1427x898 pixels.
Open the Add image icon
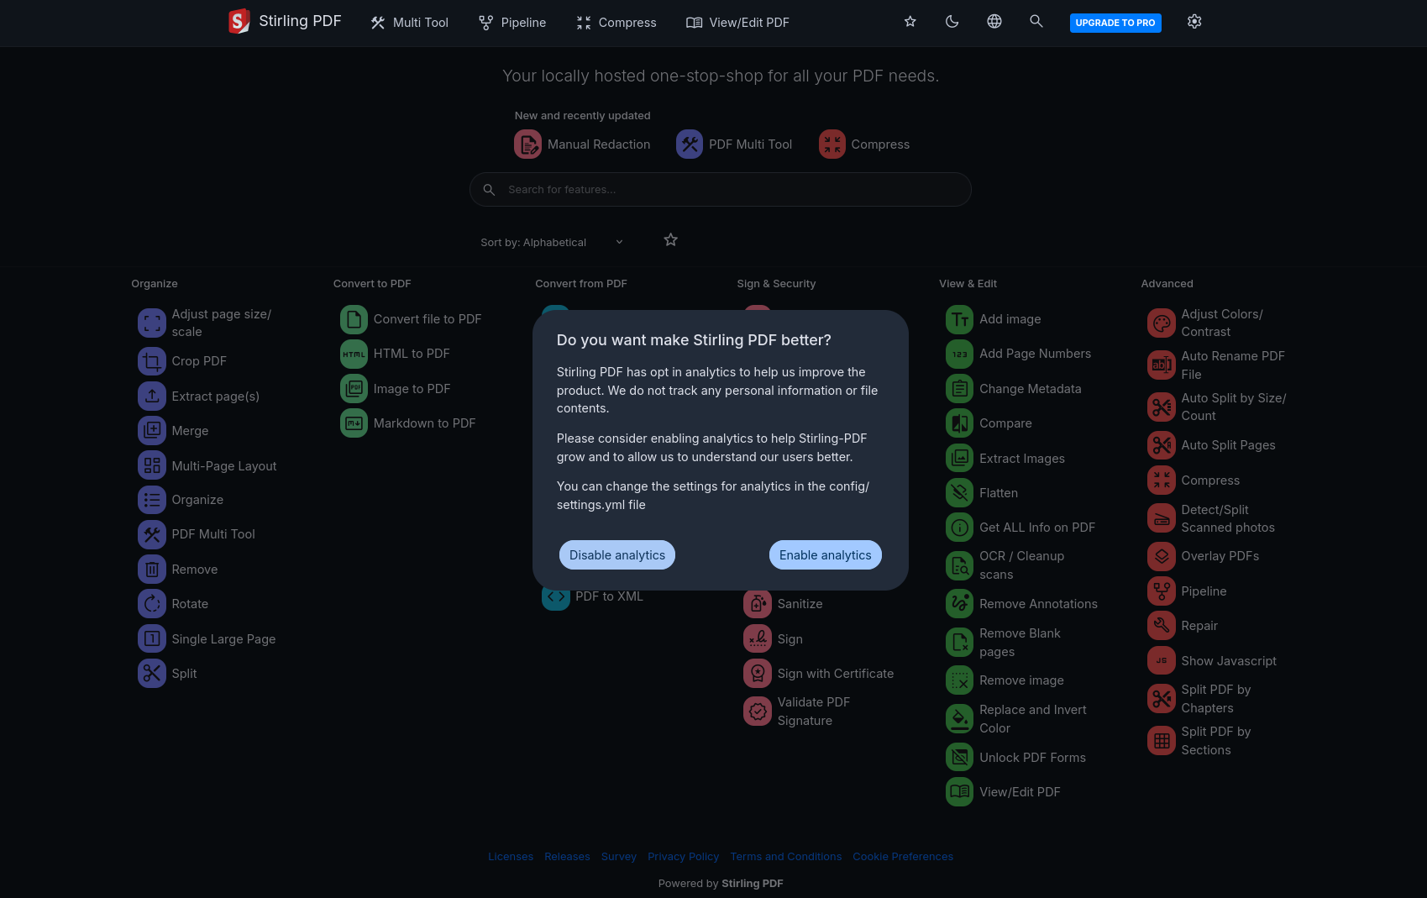tap(960, 319)
